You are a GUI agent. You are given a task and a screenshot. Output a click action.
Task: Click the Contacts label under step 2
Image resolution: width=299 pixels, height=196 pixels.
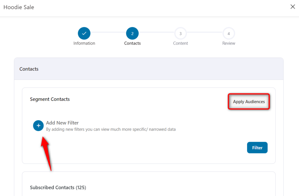pyautogui.click(x=132, y=43)
